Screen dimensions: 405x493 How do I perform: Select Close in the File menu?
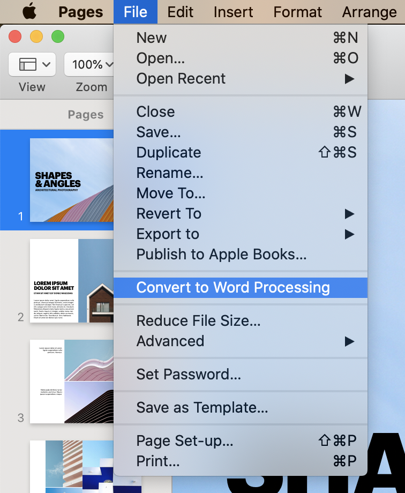pyautogui.click(x=241, y=111)
